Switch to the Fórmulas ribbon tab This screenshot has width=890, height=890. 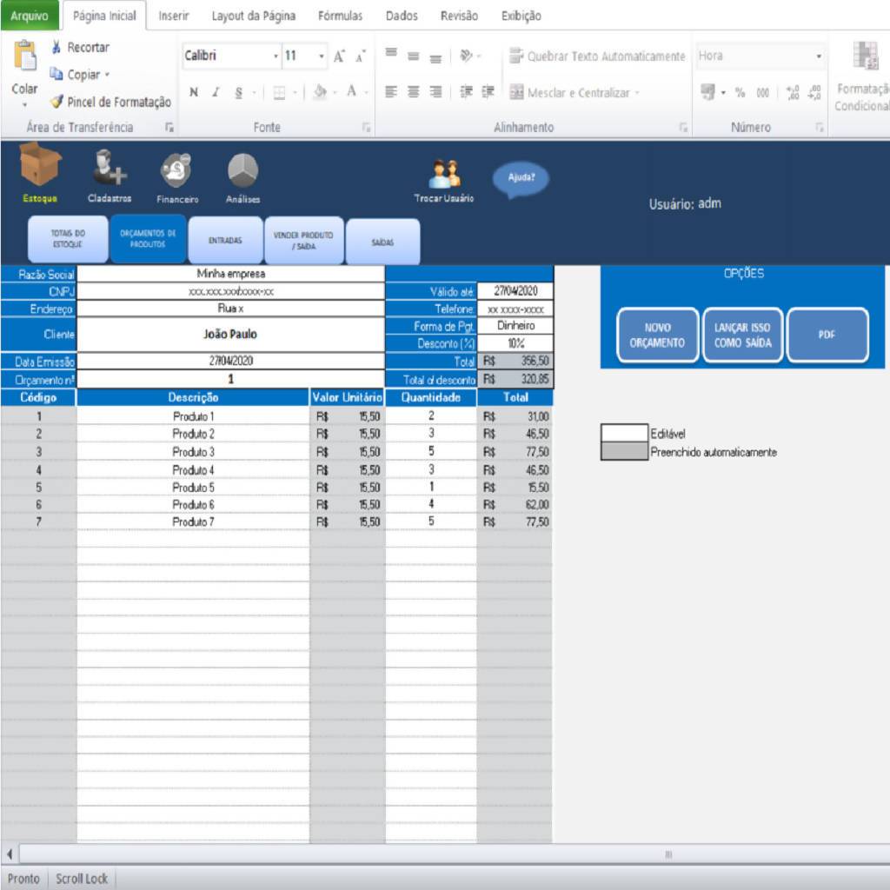point(340,16)
